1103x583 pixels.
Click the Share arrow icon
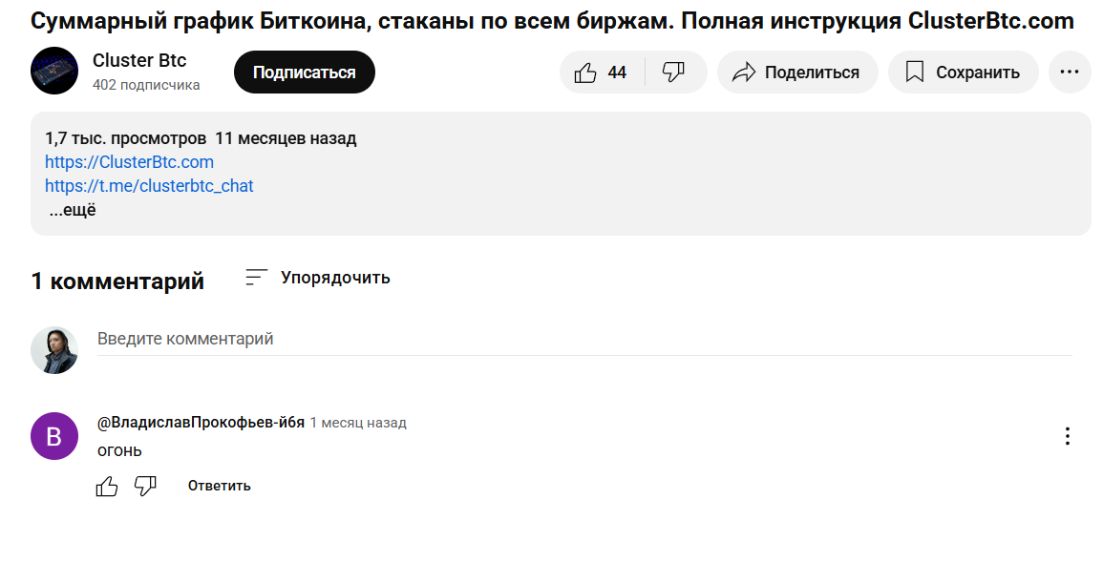point(744,73)
